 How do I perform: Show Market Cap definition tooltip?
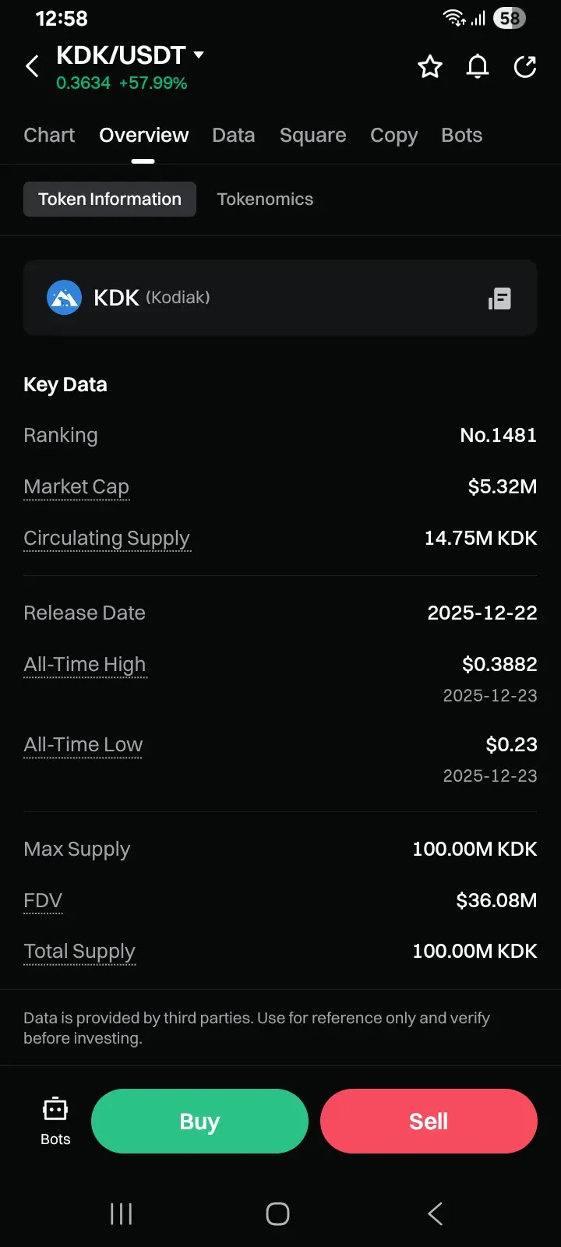(76, 487)
